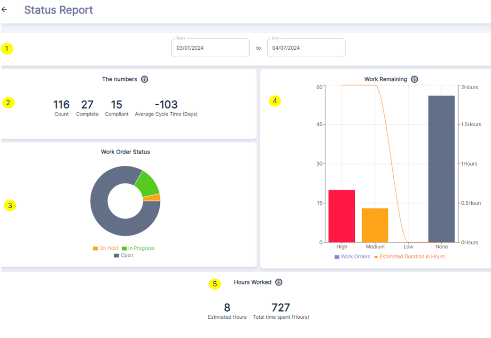The height and width of the screenshot is (338, 491).
Task: Open the End date picker field
Action: click(x=306, y=48)
